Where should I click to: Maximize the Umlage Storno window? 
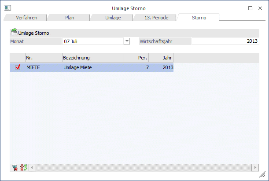pos(250,8)
